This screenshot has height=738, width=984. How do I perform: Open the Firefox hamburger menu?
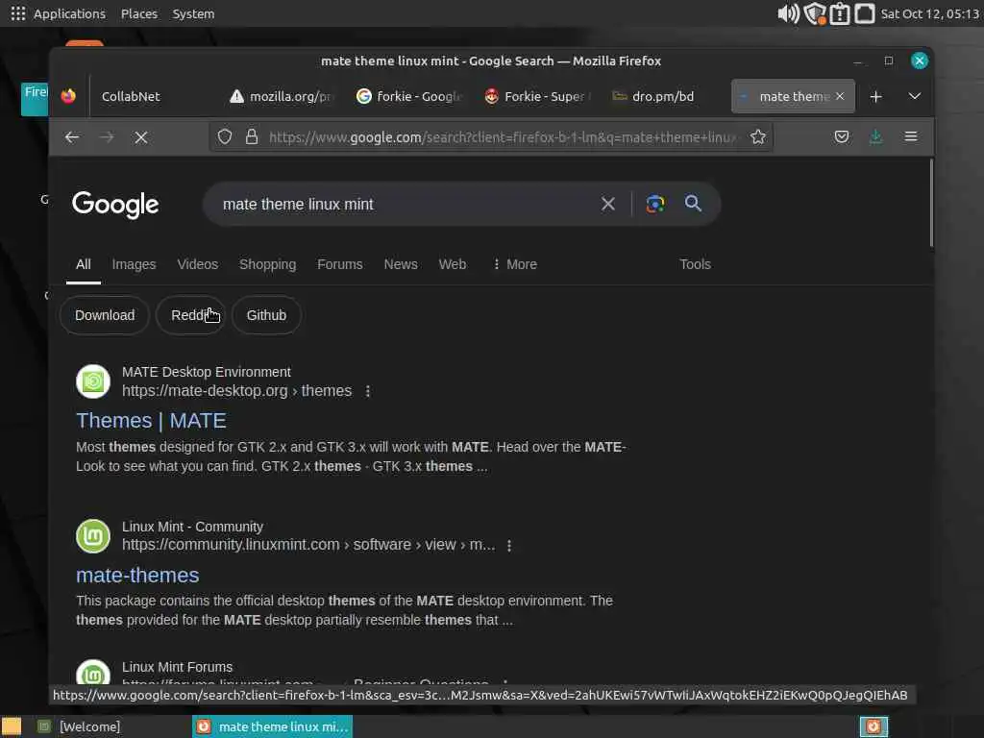click(x=911, y=136)
